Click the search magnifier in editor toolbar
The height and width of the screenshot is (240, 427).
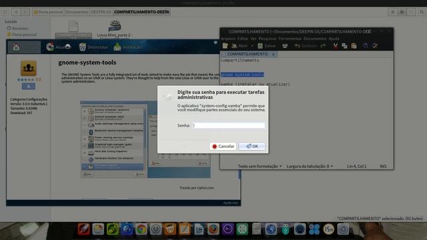366,46
